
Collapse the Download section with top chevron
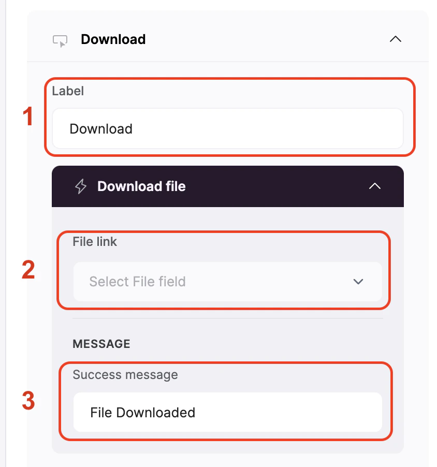[395, 39]
